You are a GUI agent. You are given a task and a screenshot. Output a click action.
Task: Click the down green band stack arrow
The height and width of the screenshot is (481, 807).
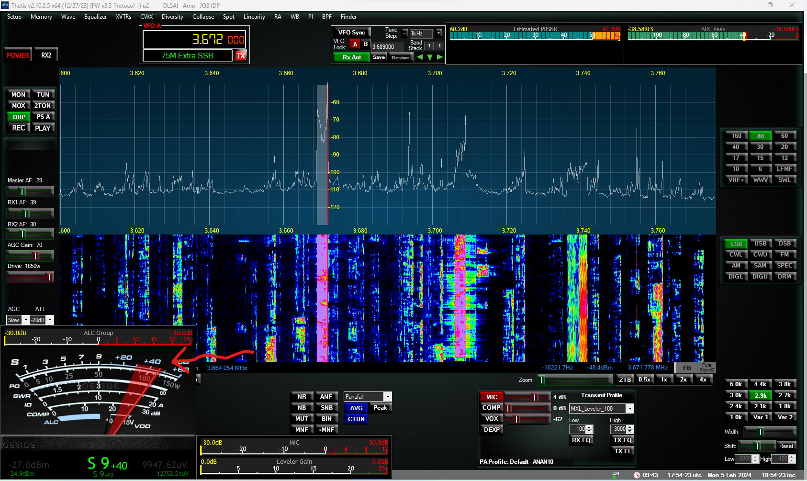click(x=430, y=57)
